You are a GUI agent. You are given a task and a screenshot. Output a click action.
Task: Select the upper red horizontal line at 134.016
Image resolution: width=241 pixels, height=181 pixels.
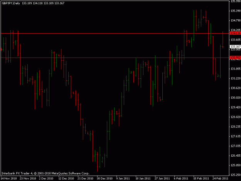pyautogui.click(x=115, y=33)
